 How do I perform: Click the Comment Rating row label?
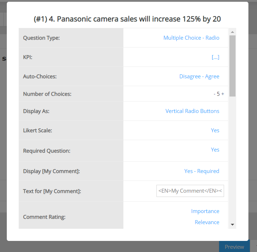(44, 217)
